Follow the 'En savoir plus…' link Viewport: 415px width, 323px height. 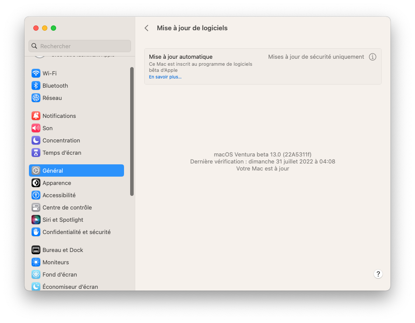[x=165, y=77]
